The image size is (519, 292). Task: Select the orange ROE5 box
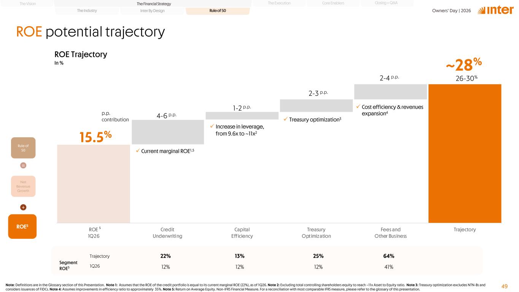click(22, 226)
